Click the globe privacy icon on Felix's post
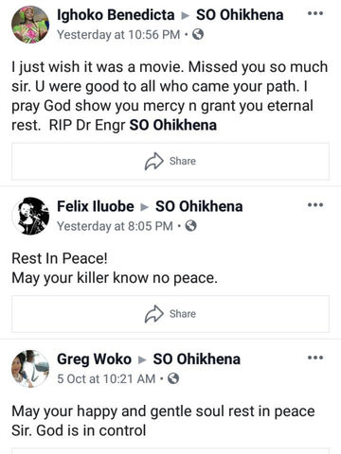This screenshot has width=341, height=454. [190, 226]
